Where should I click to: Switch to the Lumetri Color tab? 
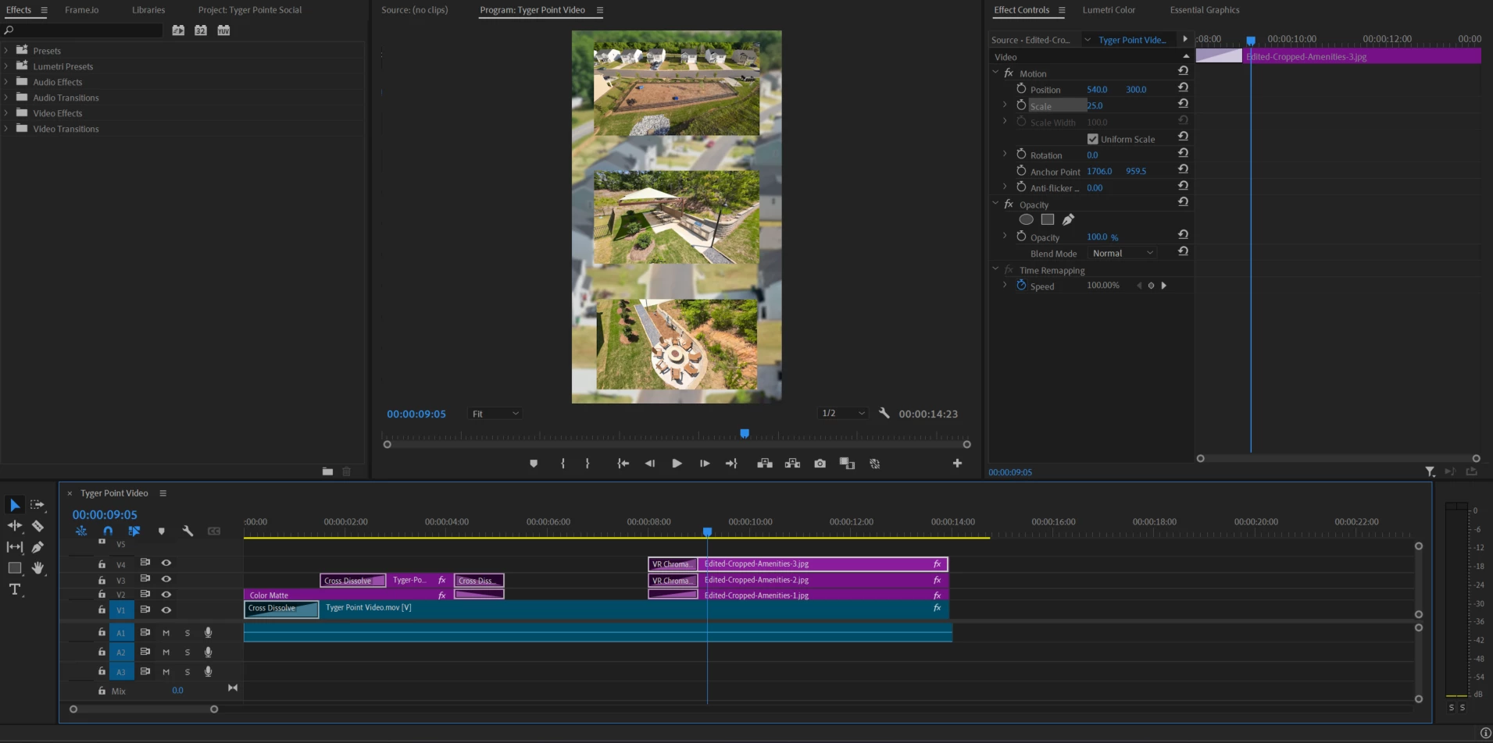1108,10
